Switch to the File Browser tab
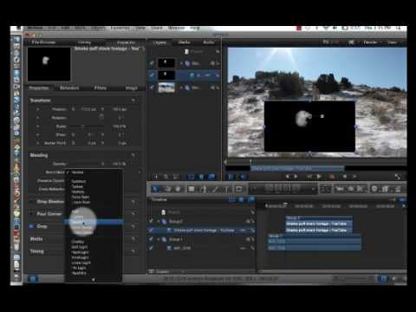The image size is (416, 312). (x=43, y=42)
